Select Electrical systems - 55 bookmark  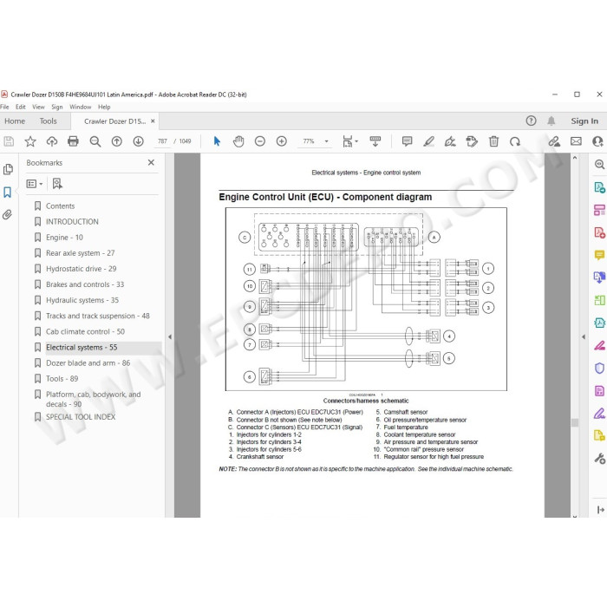pyautogui.click(x=82, y=347)
